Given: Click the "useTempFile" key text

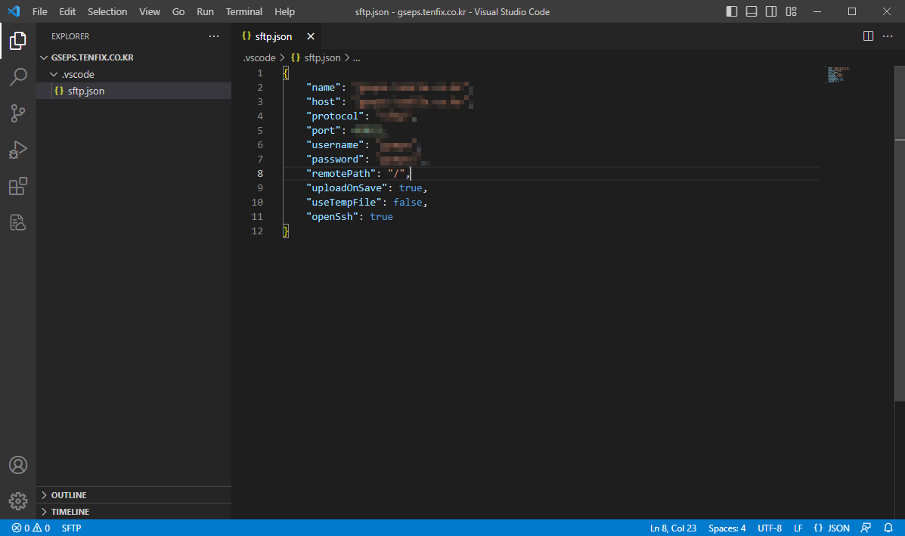Looking at the screenshot, I should tap(344, 203).
